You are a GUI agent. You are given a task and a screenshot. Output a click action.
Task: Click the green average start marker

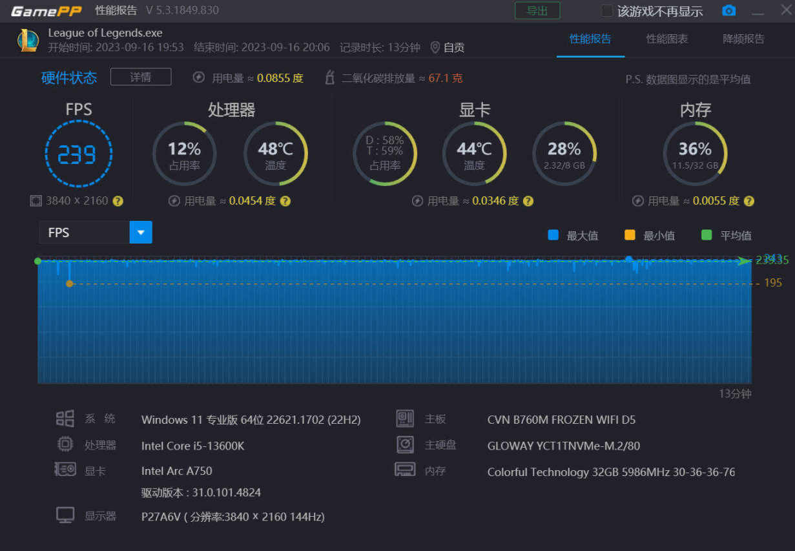[37, 261]
